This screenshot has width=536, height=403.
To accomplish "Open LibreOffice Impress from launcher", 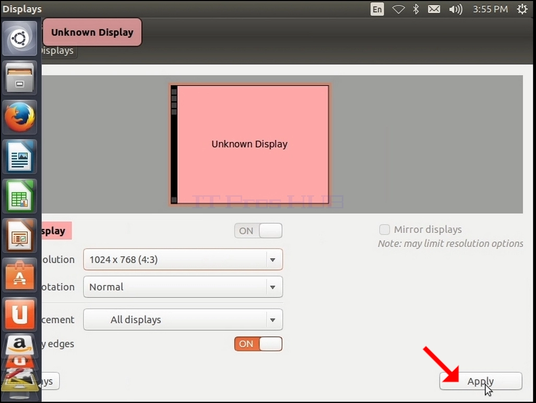I will coord(19,236).
